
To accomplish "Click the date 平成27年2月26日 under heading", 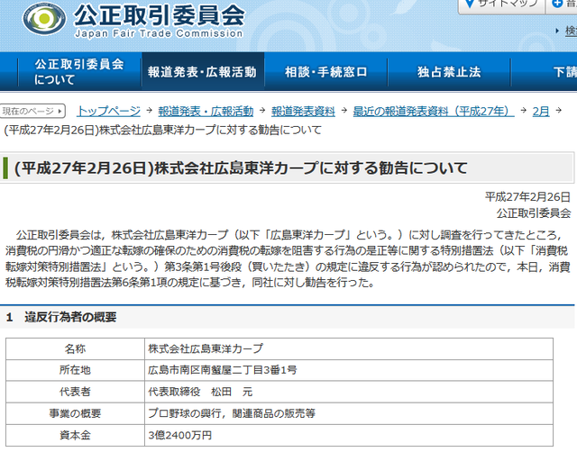I will point(527,197).
